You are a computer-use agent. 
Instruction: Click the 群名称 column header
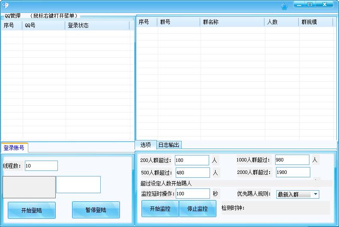point(232,22)
